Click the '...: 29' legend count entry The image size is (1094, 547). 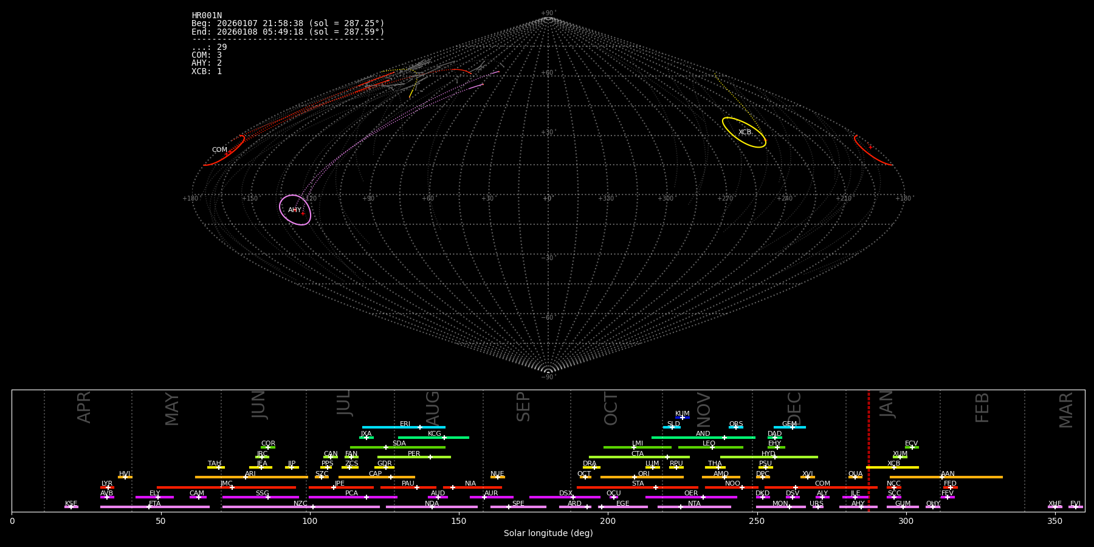pyautogui.click(x=209, y=47)
